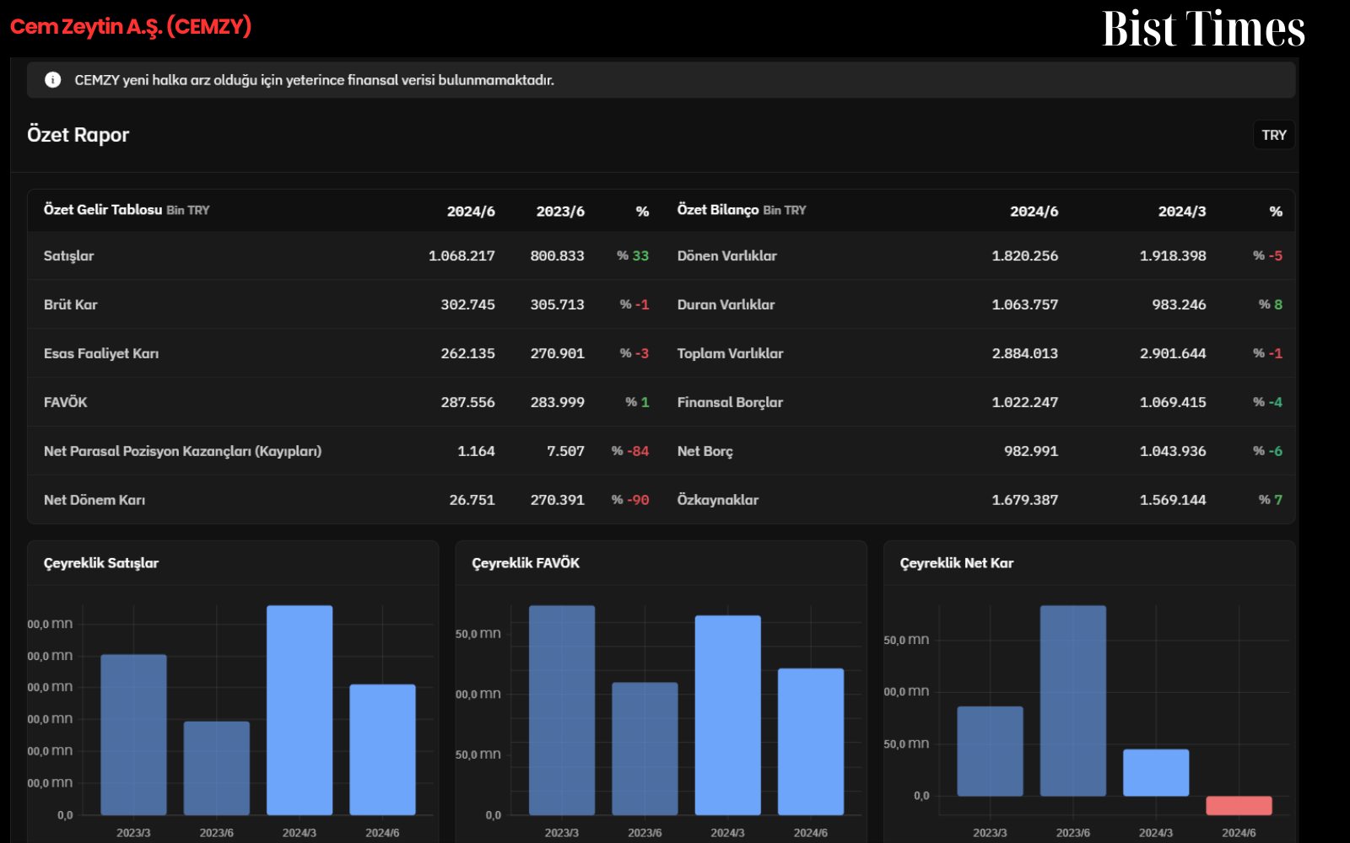
Task: Select Net Parasal Pozisyon Kazançları (Kayıpları) row
Action: [x=182, y=452]
